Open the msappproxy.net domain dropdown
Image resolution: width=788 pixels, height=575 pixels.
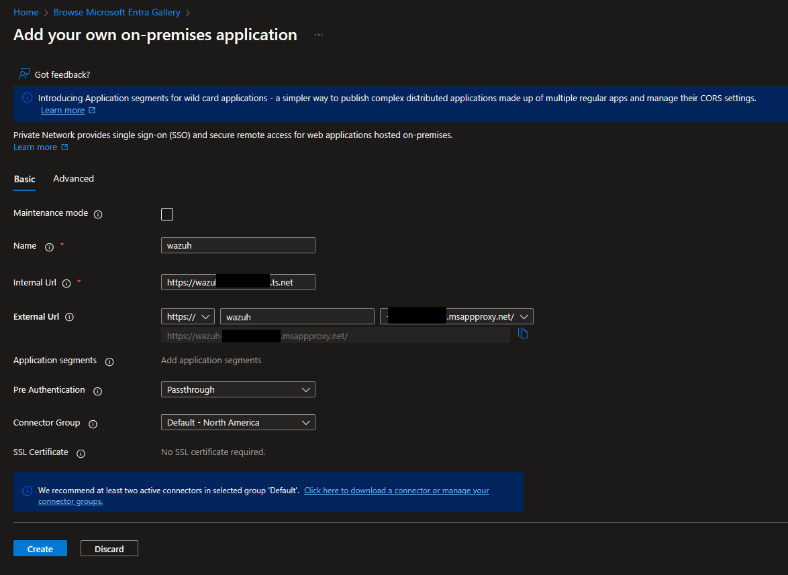[456, 316]
